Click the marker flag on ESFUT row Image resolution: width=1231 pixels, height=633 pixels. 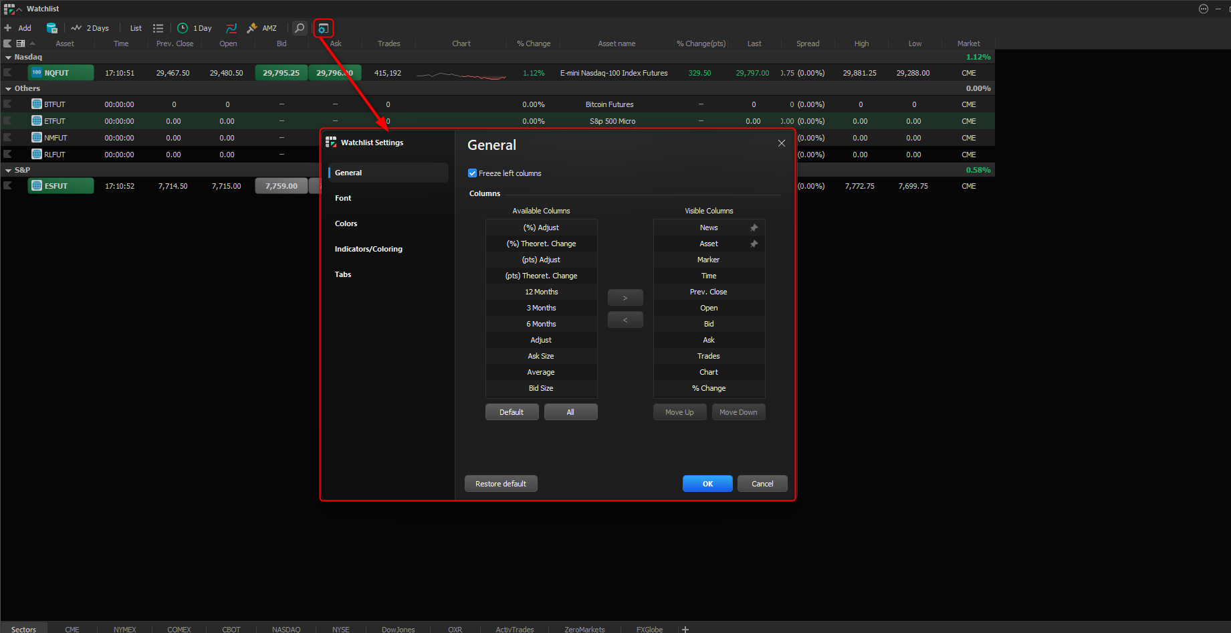[7, 185]
